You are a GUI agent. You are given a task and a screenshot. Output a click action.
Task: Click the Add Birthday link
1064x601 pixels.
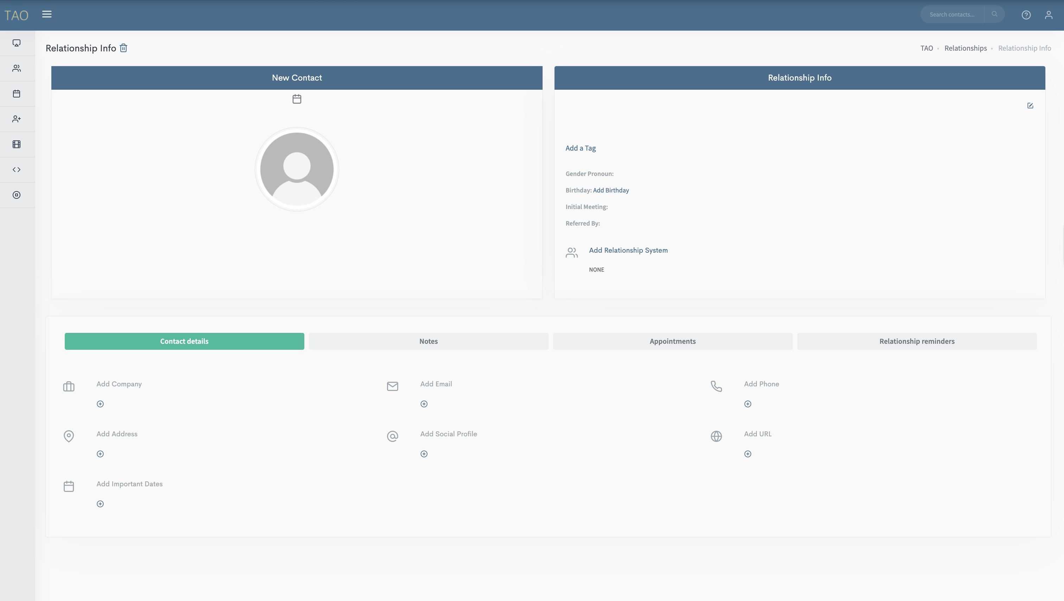coord(610,190)
